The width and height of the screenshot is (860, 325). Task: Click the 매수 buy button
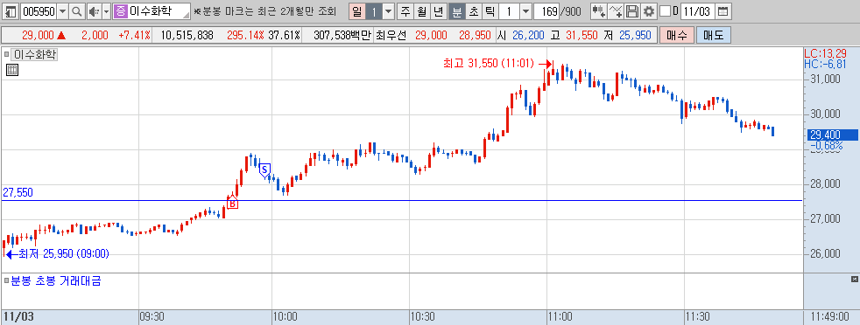tap(676, 36)
